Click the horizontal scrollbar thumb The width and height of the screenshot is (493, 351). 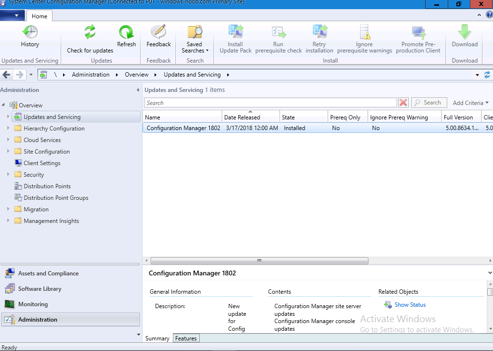pyautogui.click(x=259, y=261)
